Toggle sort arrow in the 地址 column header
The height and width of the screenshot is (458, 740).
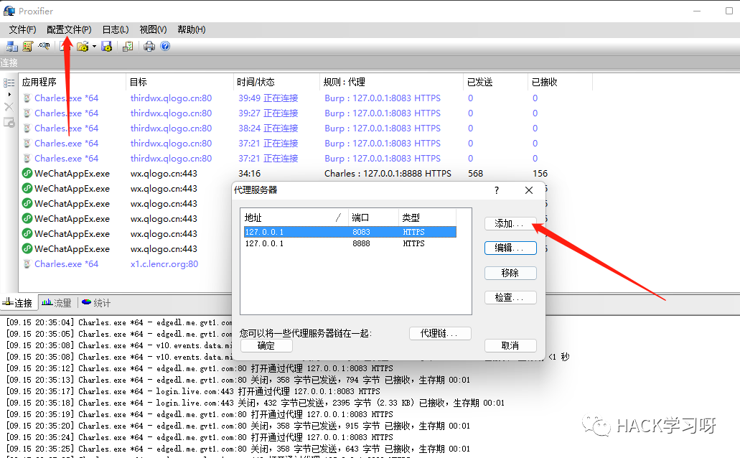pos(338,218)
